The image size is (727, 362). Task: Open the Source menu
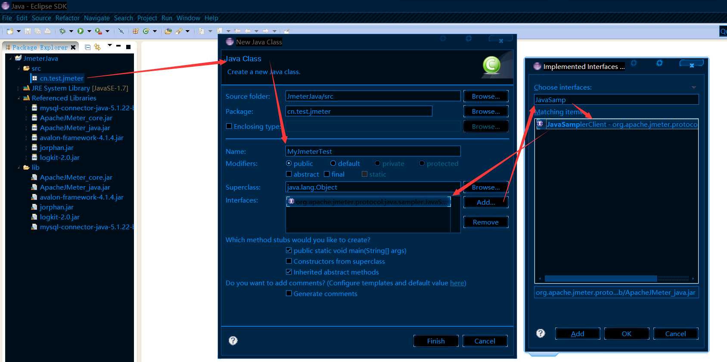click(x=41, y=18)
